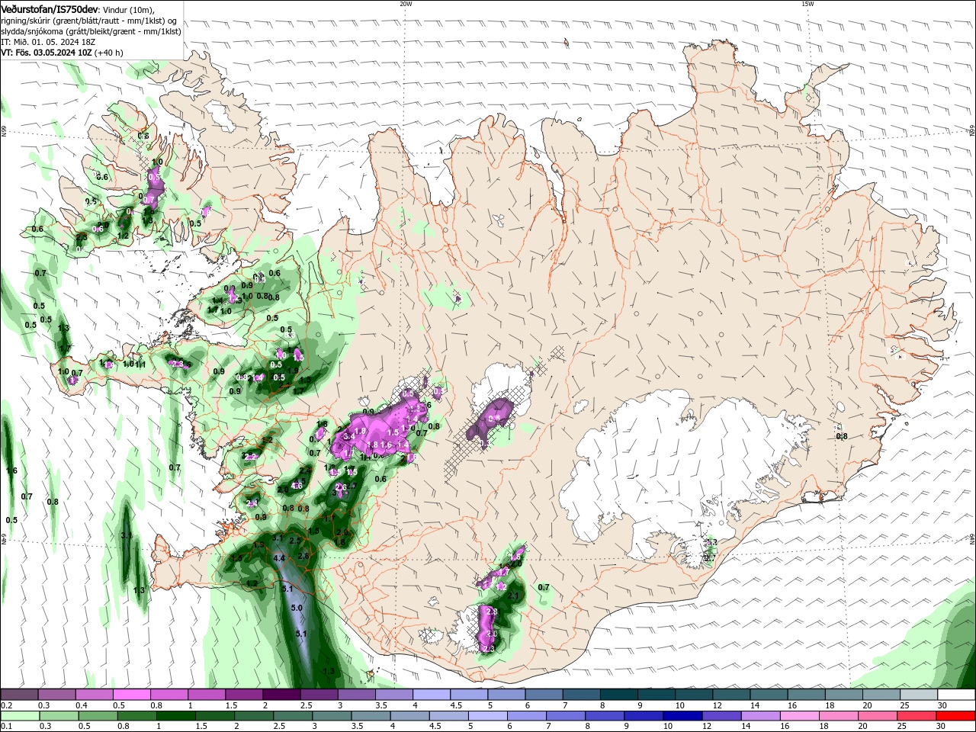Select upper legend swatch between 1.5 and 2

click(x=244, y=695)
